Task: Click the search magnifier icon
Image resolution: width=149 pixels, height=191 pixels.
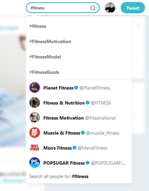Action: 93,8
